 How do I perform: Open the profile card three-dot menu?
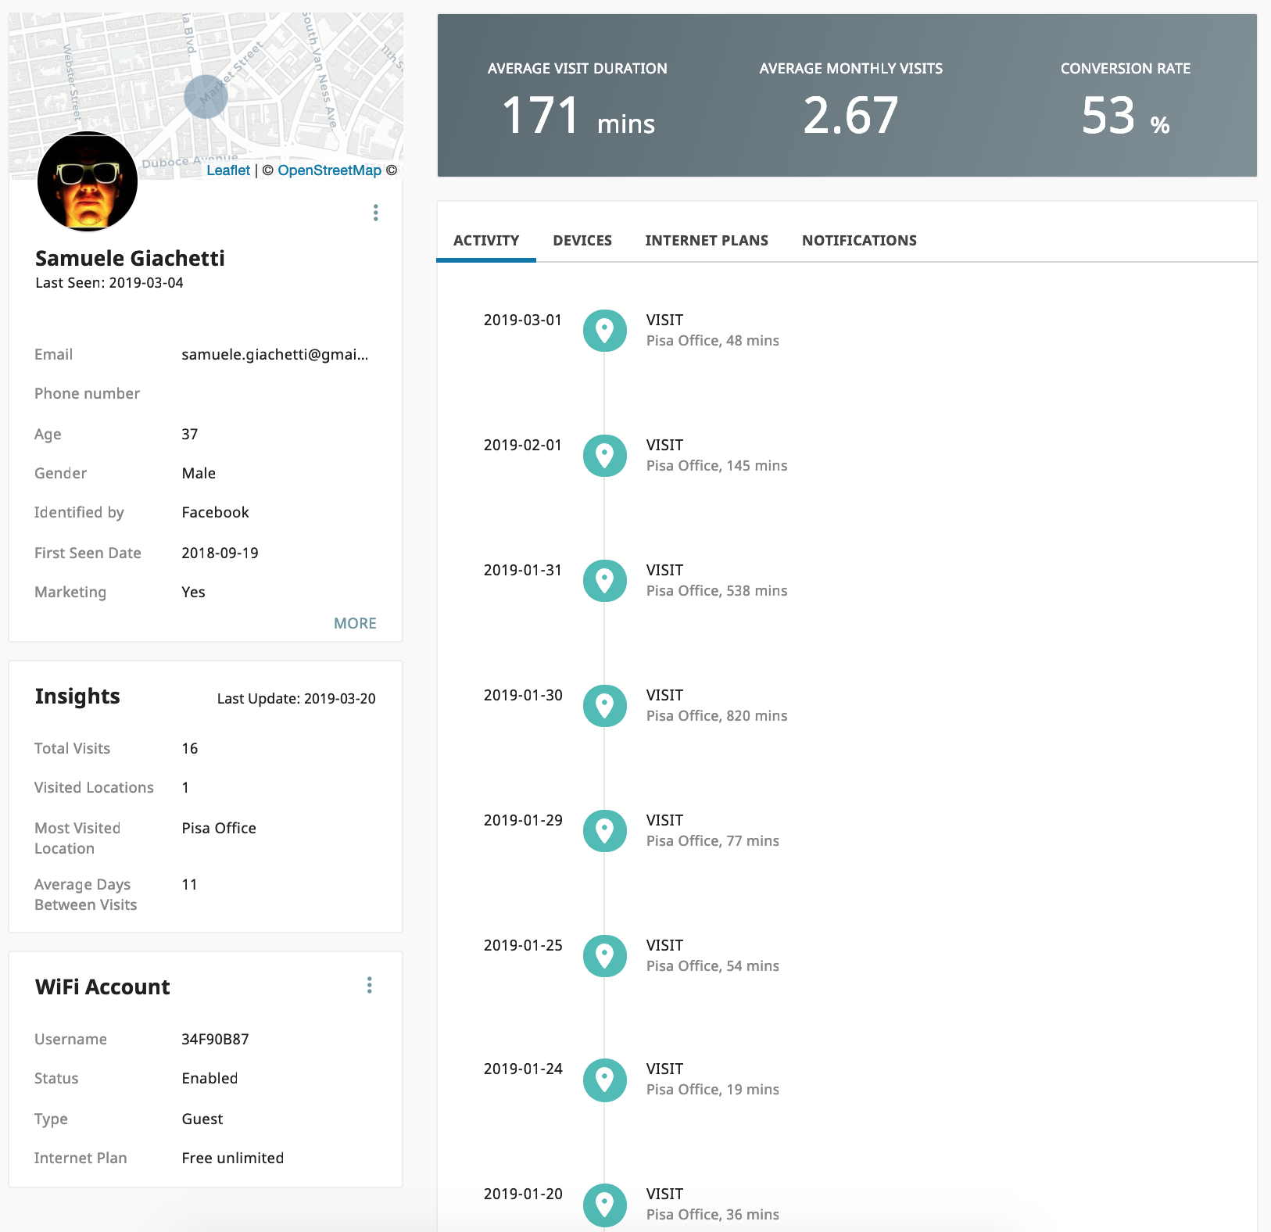[x=376, y=213]
